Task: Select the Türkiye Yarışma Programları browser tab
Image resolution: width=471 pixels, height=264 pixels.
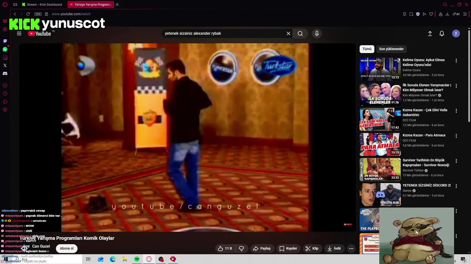Action: (91, 4)
